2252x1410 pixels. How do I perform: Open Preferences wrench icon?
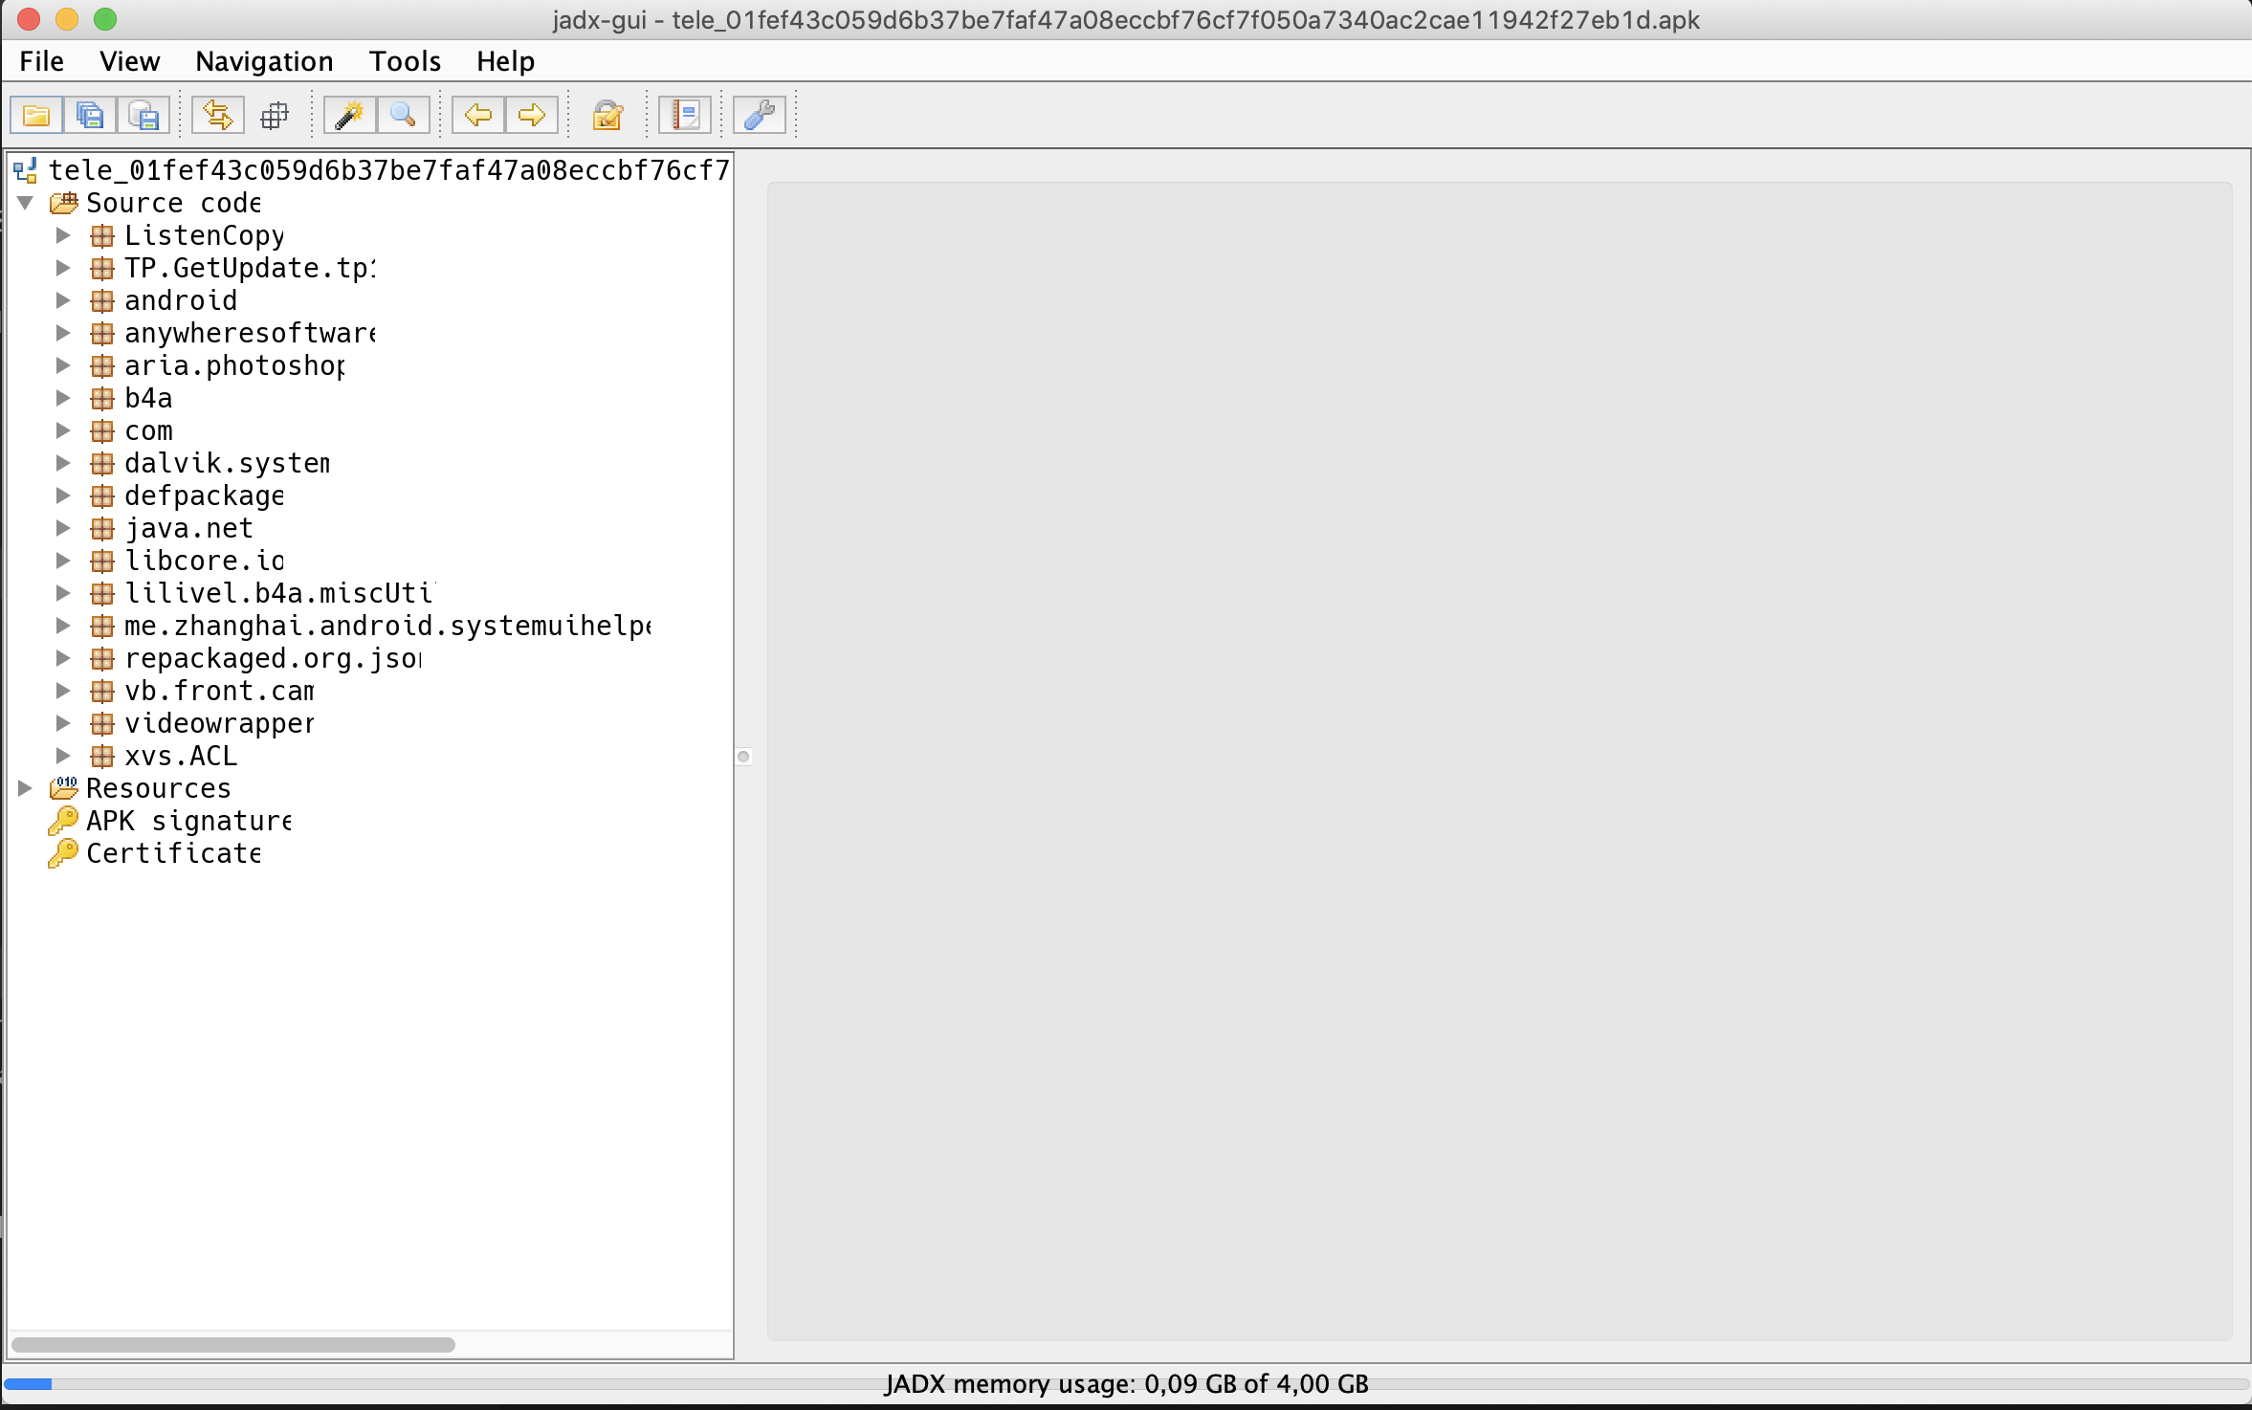[x=760, y=116]
